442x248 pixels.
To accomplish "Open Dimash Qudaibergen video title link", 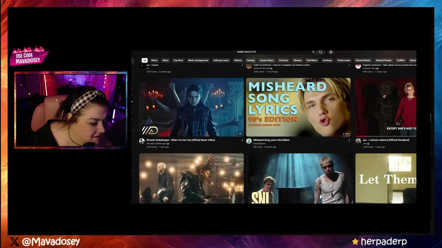I will [181, 140].
